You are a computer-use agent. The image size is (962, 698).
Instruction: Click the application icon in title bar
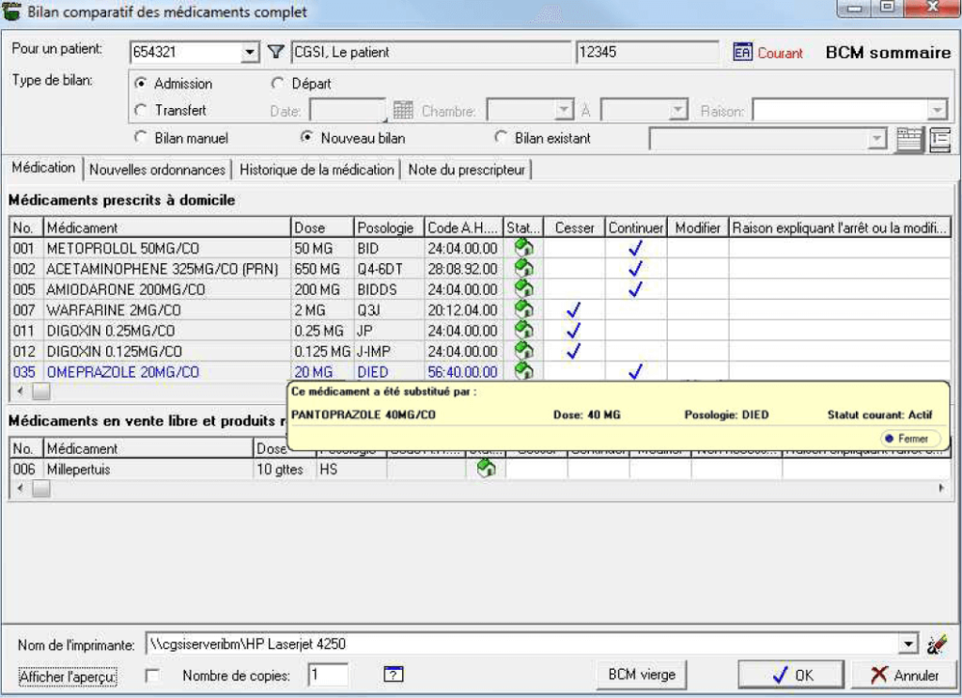11,11
